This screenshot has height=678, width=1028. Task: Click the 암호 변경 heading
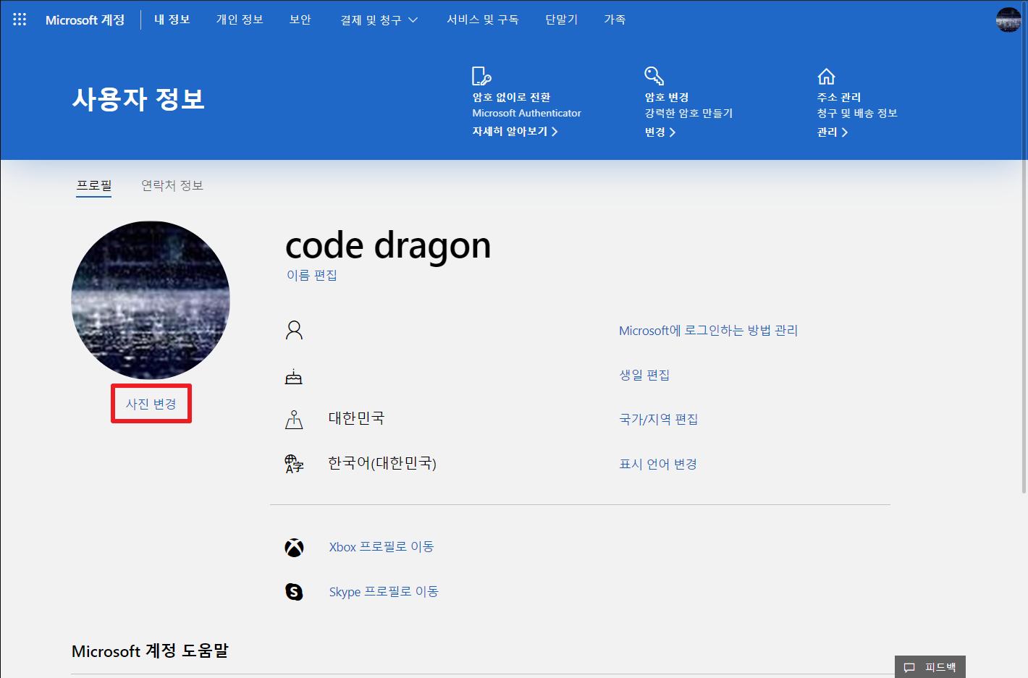[x=666, y=97]
